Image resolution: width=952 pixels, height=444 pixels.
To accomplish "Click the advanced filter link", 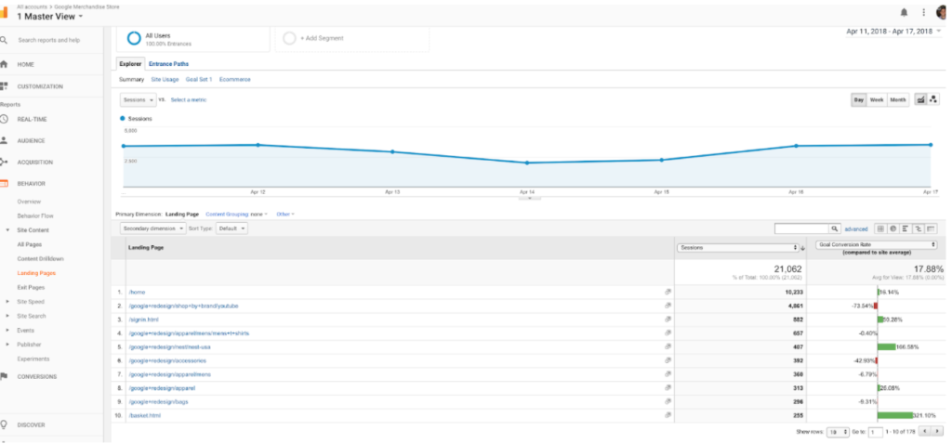I will coord(855,228).
